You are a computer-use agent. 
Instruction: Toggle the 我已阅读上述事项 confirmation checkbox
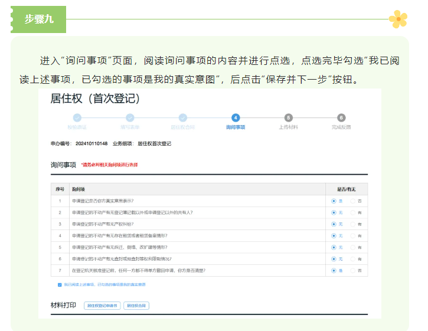tap(60, 285)
